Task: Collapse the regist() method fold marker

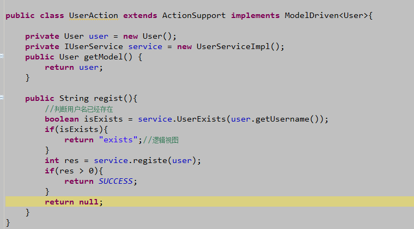Action: point(2,98)
